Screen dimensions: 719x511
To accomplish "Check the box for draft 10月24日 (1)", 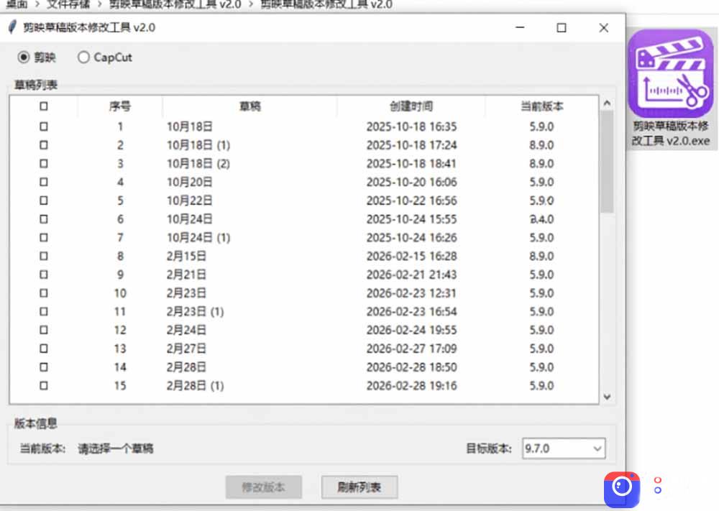I will coord(44,237).
